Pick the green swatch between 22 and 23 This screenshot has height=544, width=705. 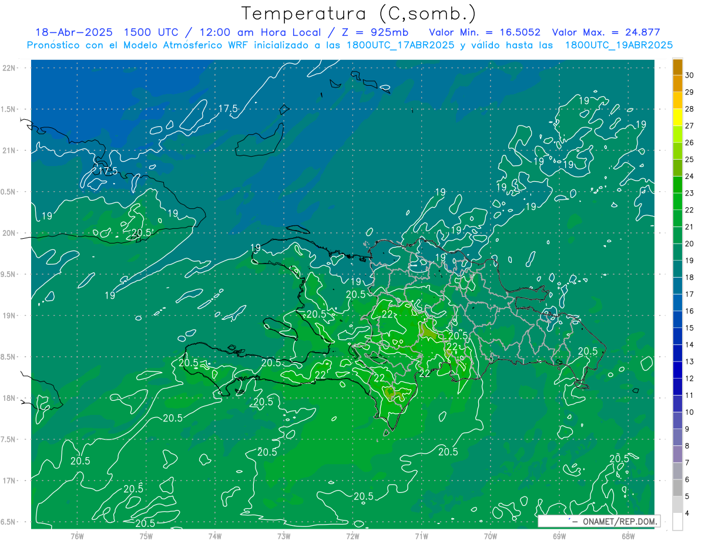pyautogui.click(x=677, y=201)
